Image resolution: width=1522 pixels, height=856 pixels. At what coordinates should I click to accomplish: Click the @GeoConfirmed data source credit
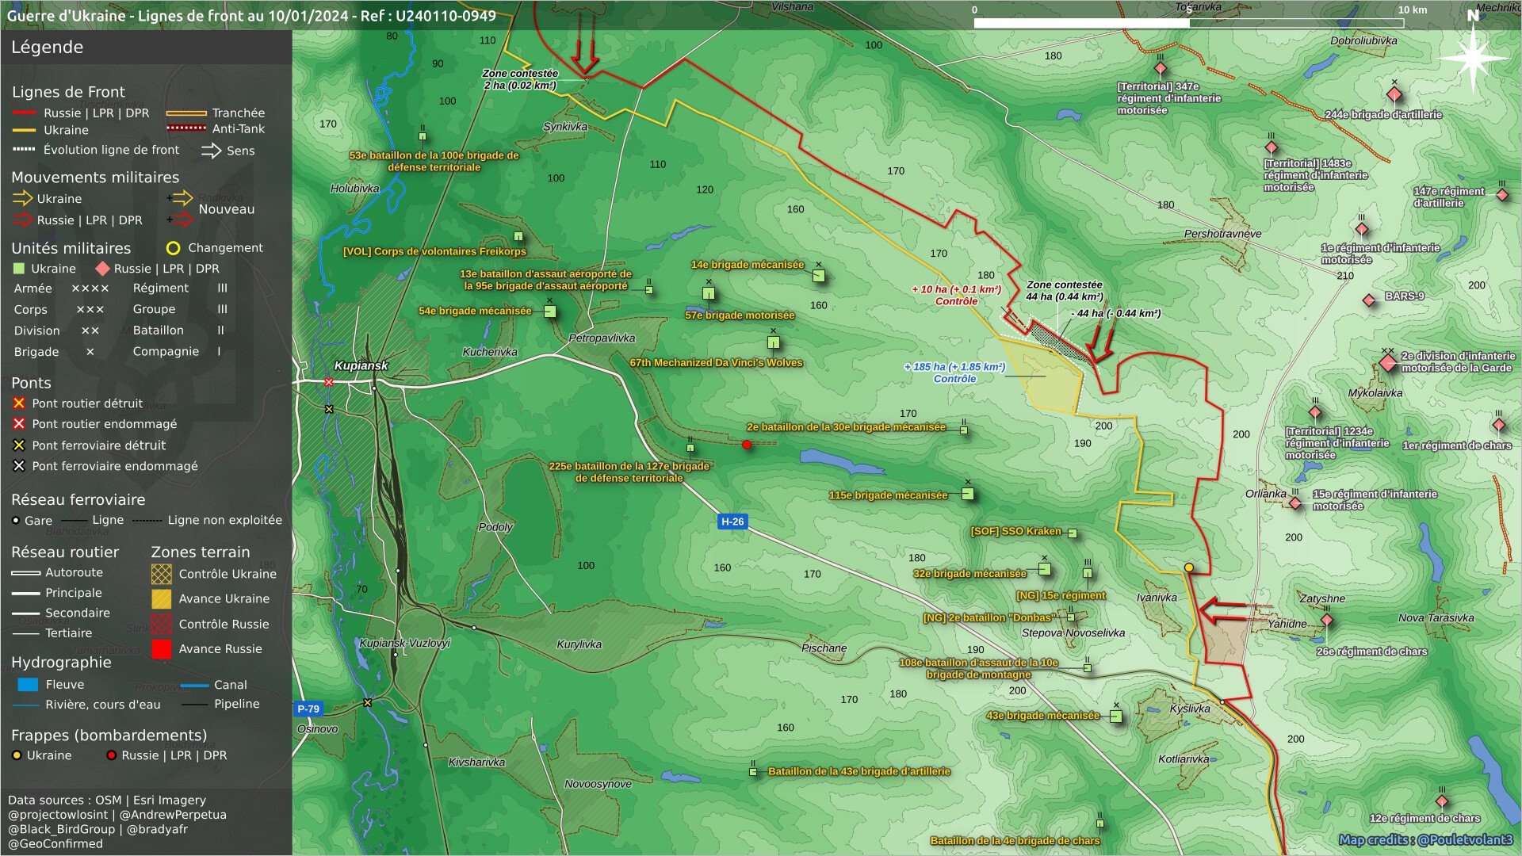click(x=55, y=844)
